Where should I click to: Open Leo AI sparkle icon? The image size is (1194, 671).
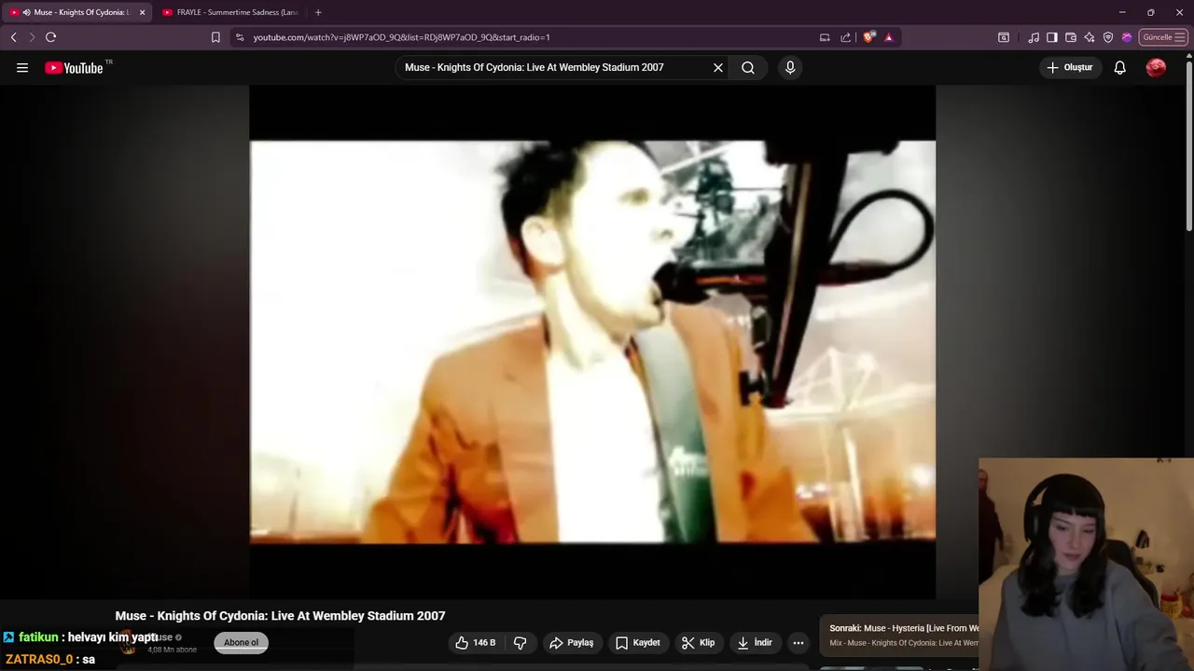pyautogui.click(x=1090, y=37)
